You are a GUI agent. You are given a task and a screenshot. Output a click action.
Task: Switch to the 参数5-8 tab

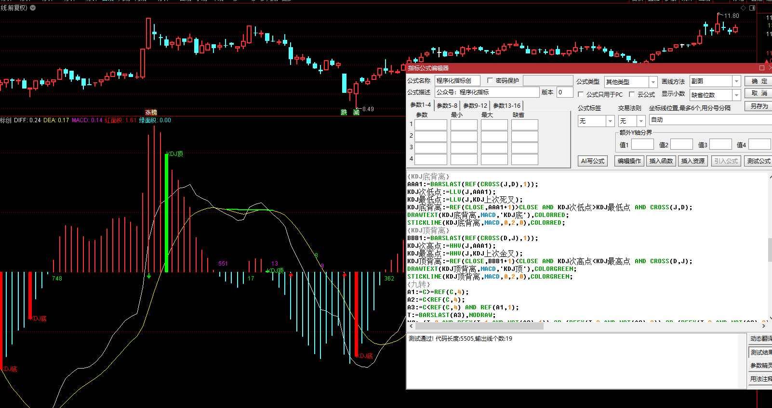(x=447, y=105)
